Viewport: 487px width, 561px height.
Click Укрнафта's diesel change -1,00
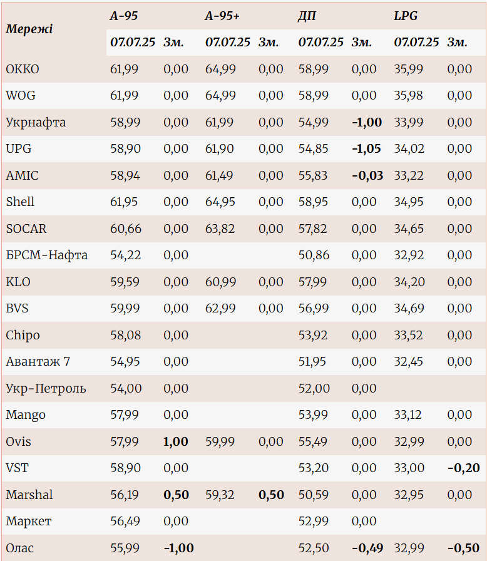point(367,122)
